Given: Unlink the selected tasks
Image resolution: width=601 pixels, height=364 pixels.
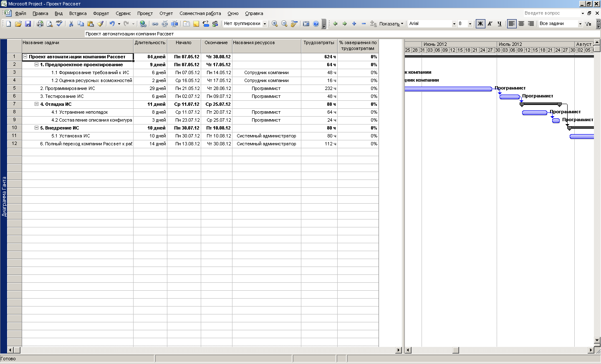Looking at the screenshot, I should pyautogui.click(x=165, y=24).
